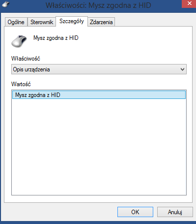
Task: Confirm with the OK button
Action: click(x=135, y=212)
